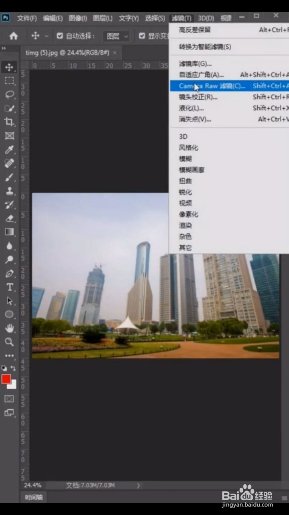Select the Eyedropper tool
The height and width of the screenshot is (515, 289).
click(9, 149)
